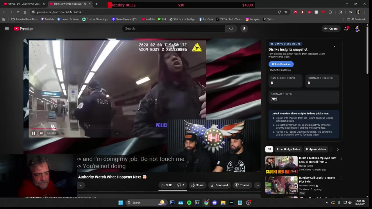Image resolution: width=372 pixels, height=209 pixels.
Task: Open the Twitter bookmark
Action: [269, 19]
